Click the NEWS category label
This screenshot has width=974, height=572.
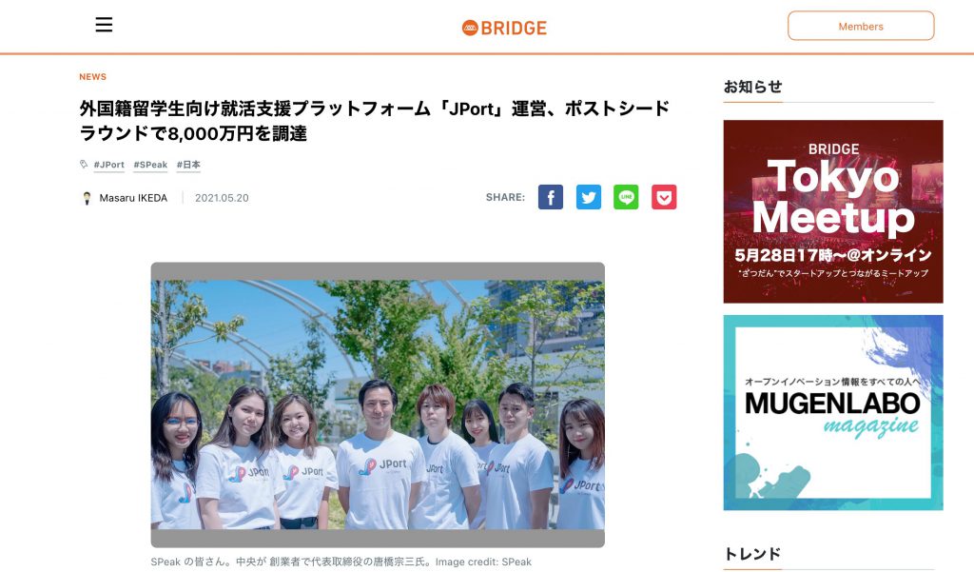(92, 76)
